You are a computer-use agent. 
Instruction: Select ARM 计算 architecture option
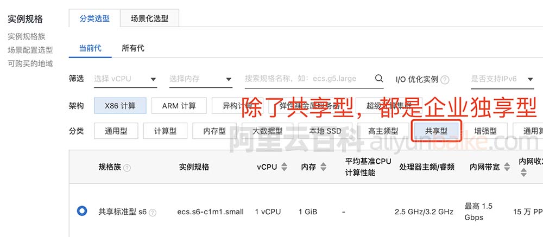179,106
